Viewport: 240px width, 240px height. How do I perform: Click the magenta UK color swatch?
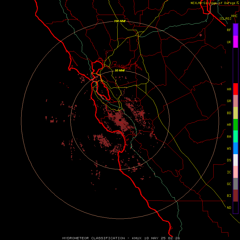(235, 42)
